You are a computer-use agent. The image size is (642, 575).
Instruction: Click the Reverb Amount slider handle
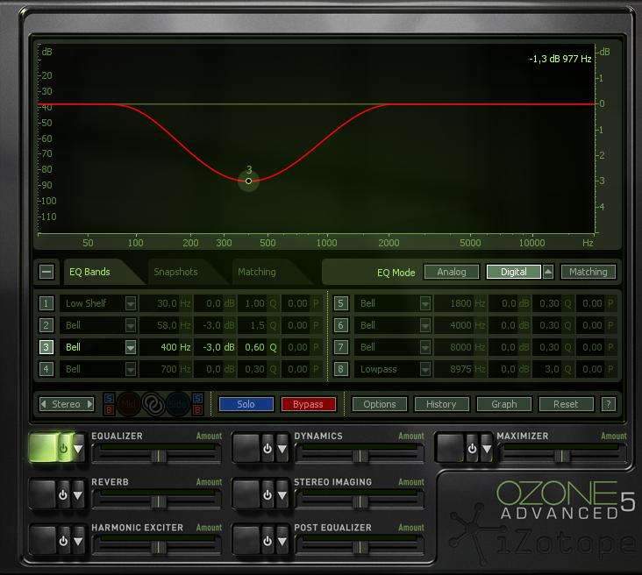click(159, 501)
